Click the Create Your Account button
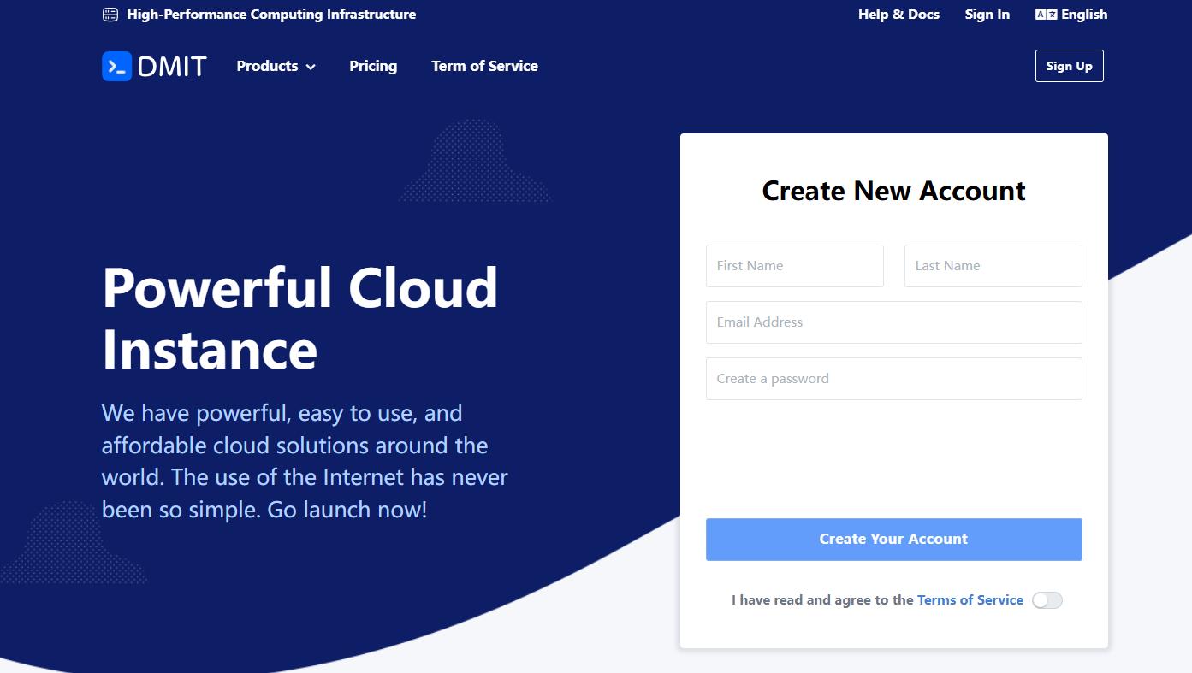 click(893, 540)
